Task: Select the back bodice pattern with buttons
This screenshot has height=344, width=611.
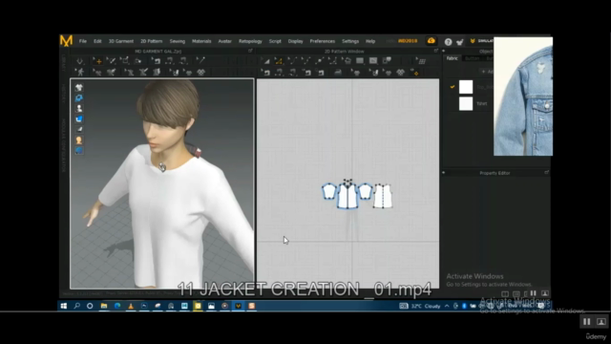Action: click(x=383, y=196)
